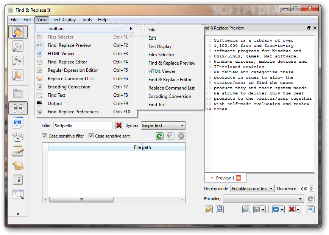Float the Find & Replace Preview panel
Viewport: 329px width, 235px height.
tap(309, 28)
